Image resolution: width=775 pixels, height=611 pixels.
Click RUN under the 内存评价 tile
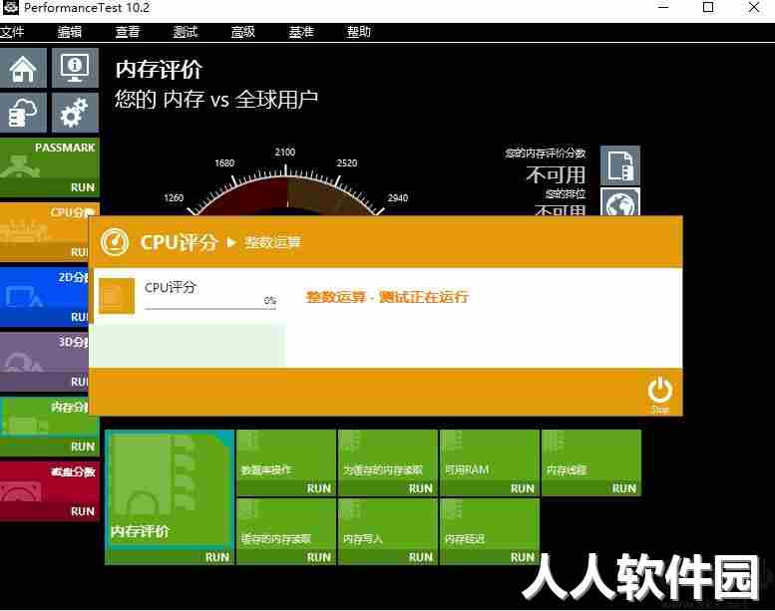(217, 557)
